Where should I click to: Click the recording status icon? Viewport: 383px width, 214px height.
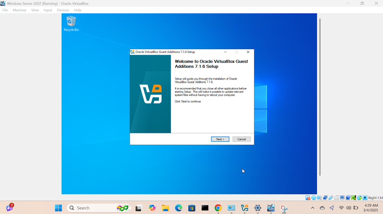tap(348, 198)
